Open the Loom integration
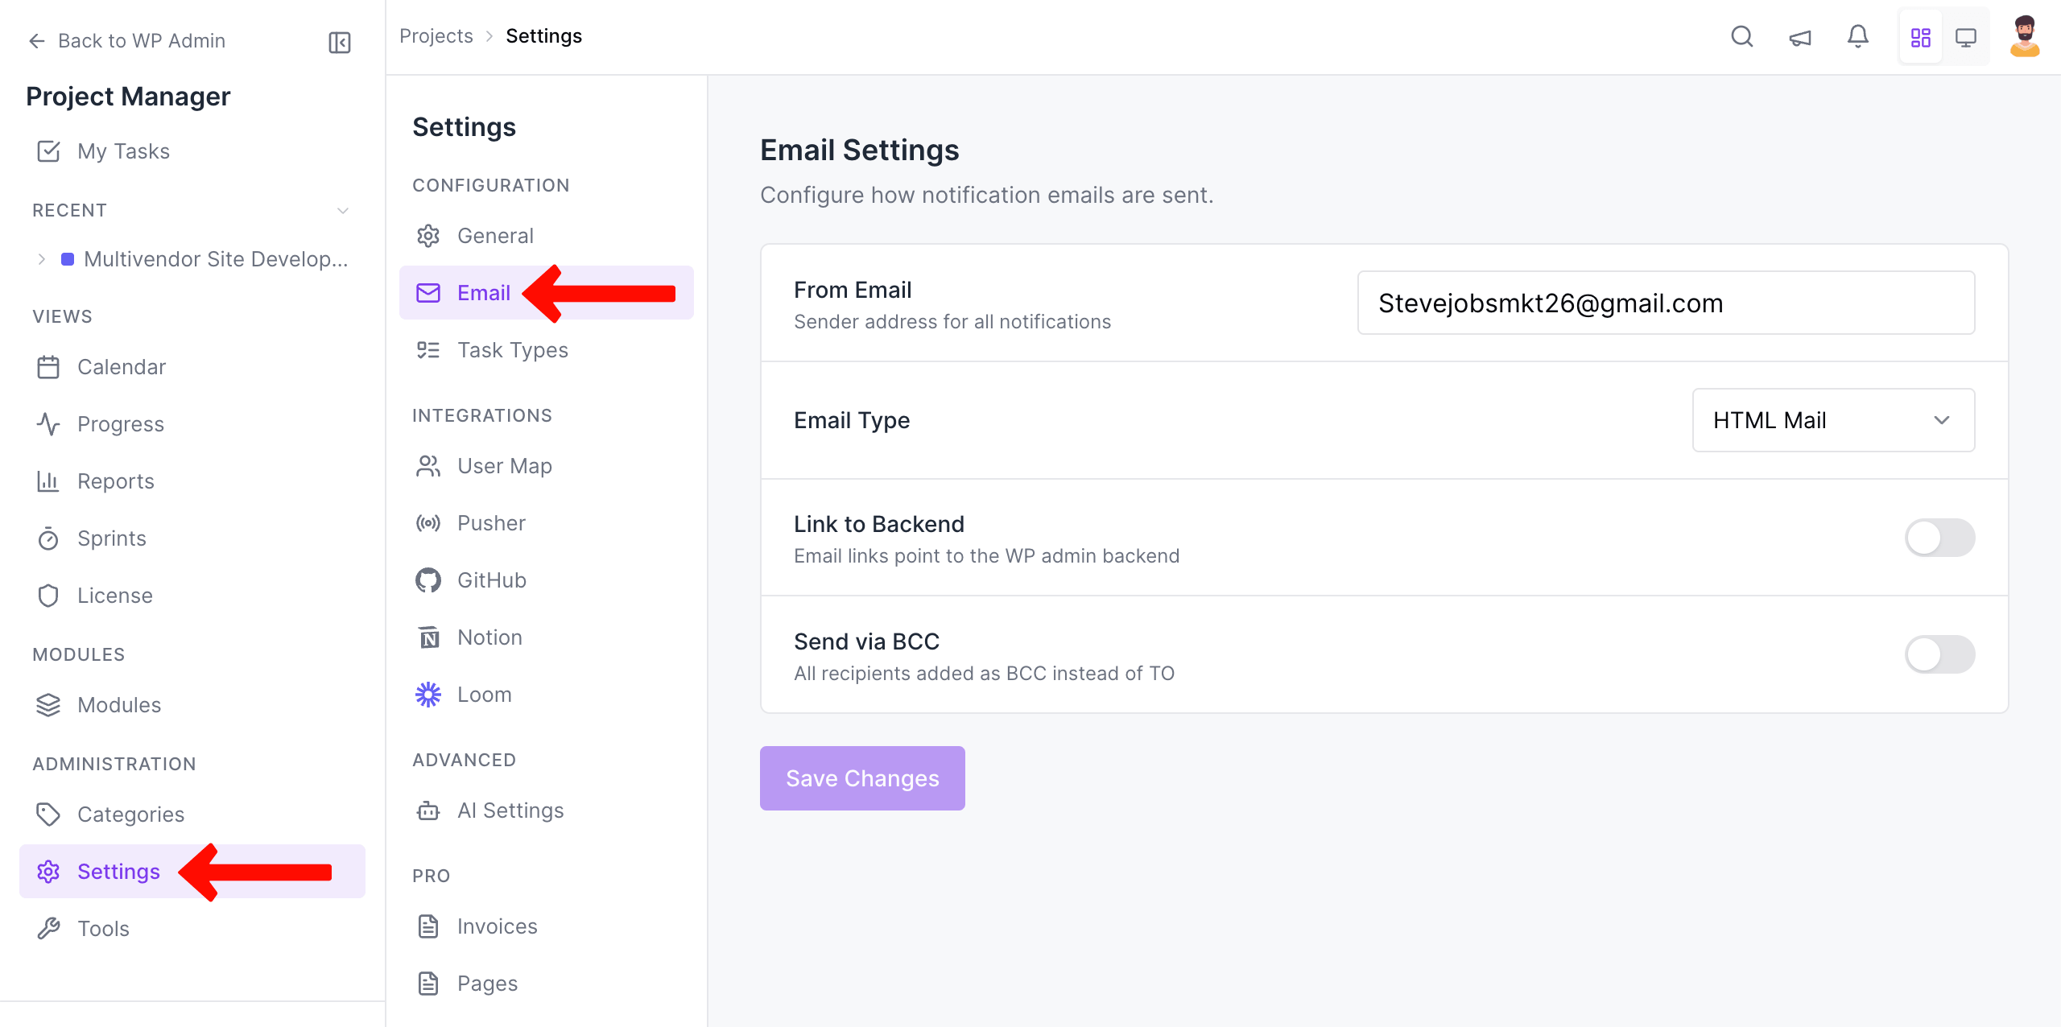This screenshot has height=1027, width=2061. click(x=484, y=694)
